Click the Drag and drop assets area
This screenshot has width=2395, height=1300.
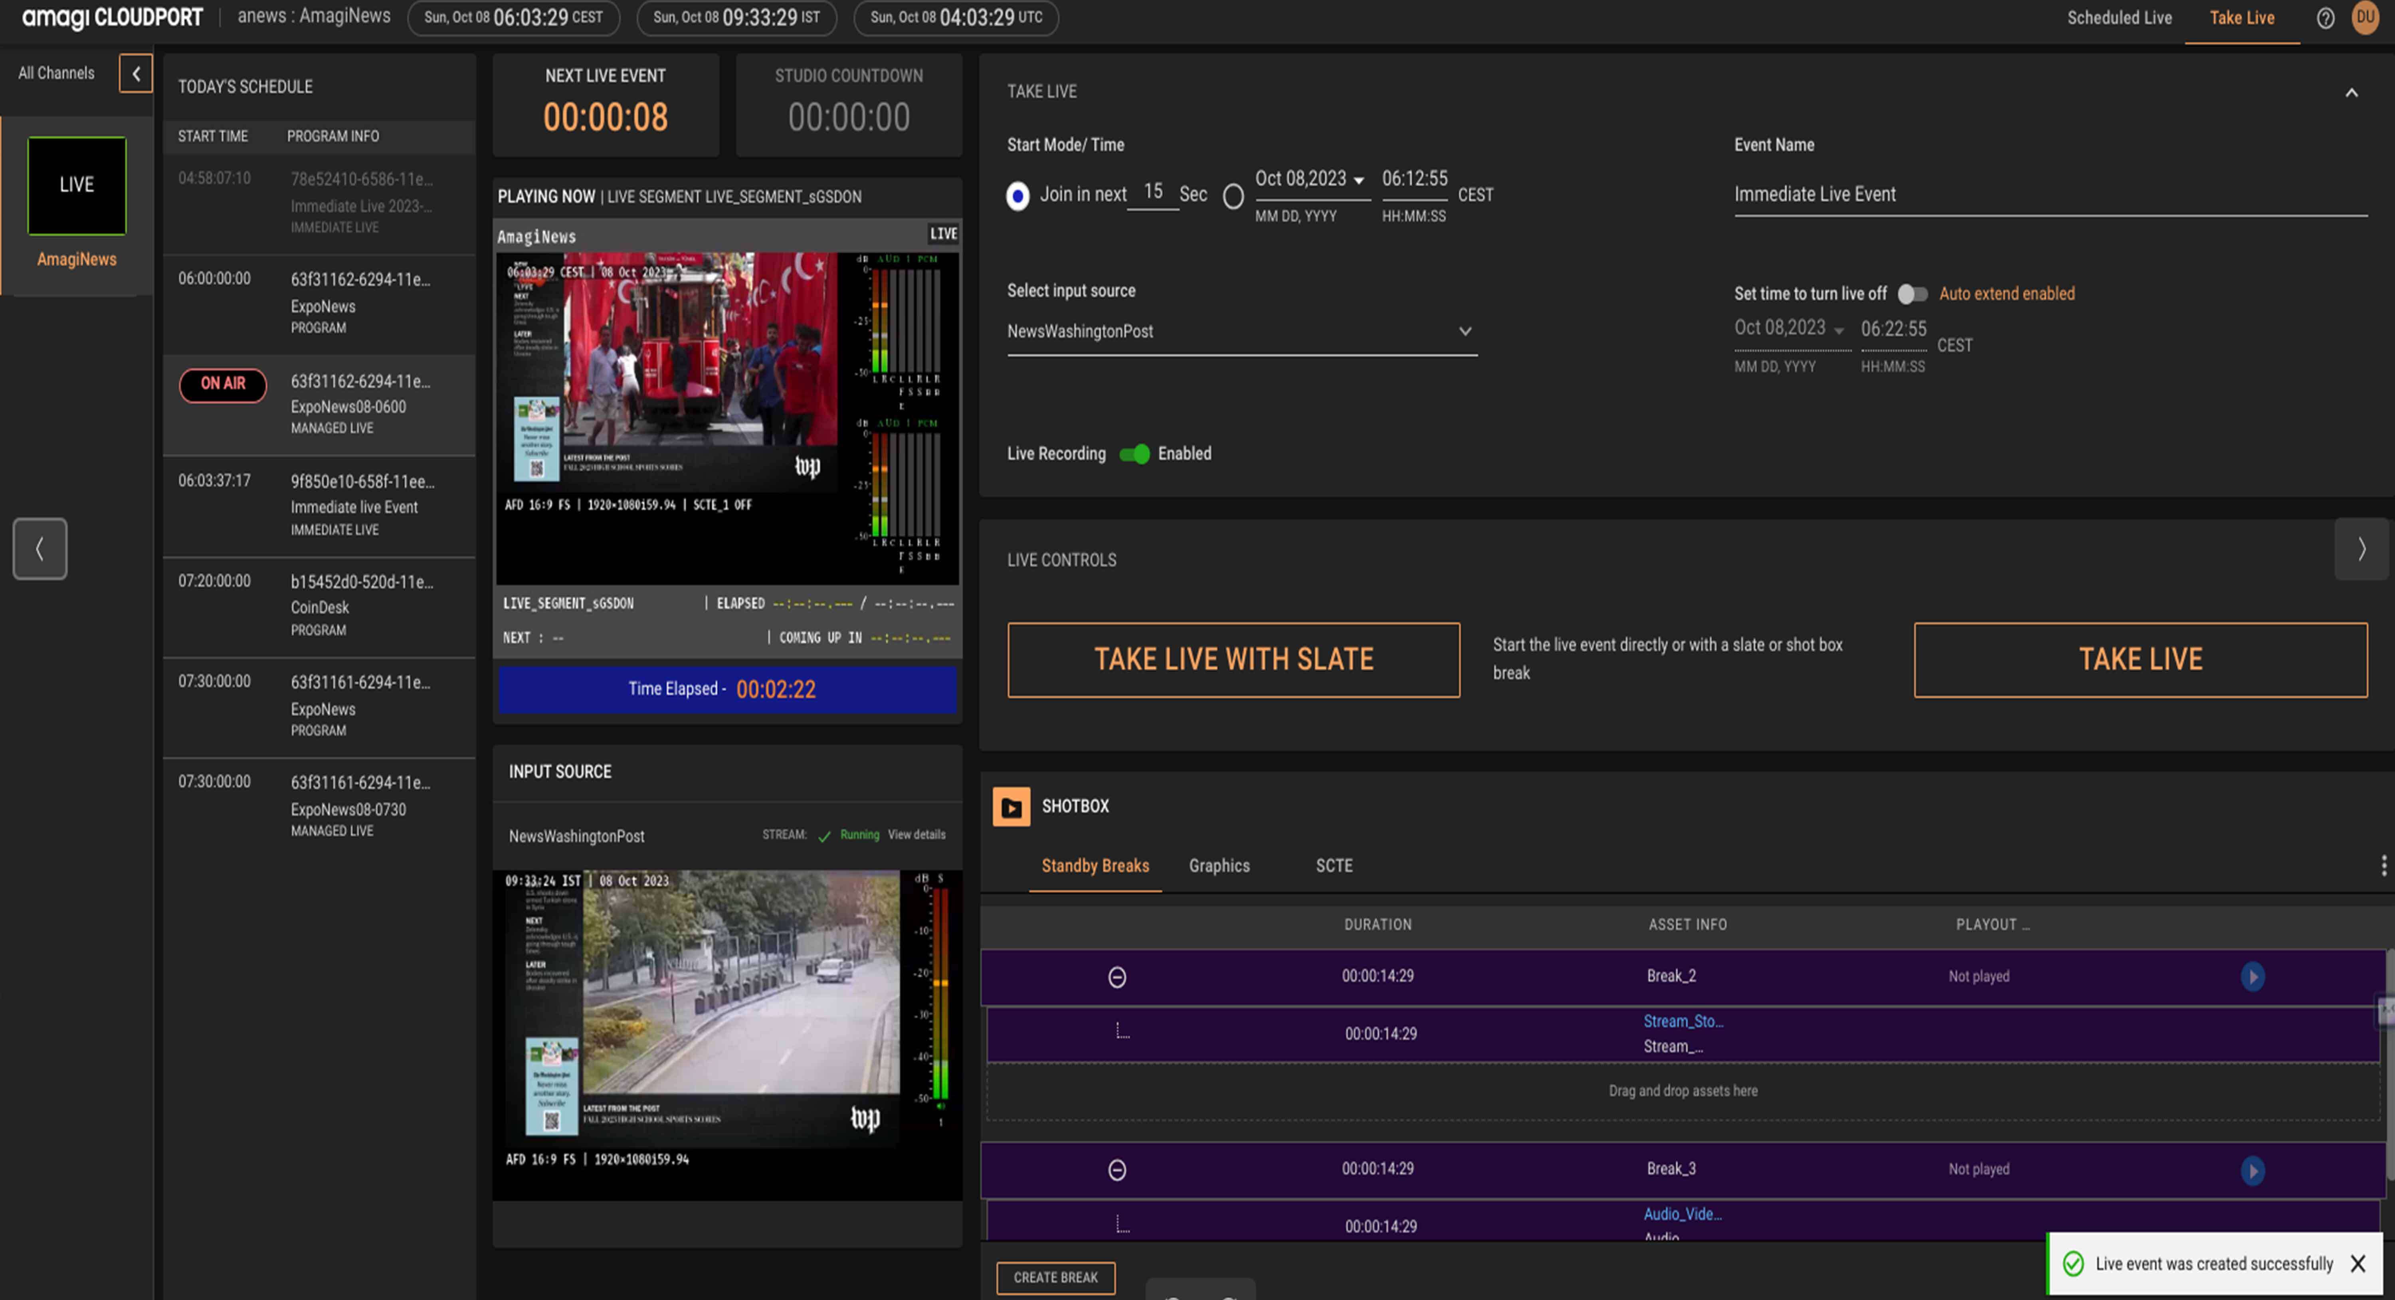1683,1091
